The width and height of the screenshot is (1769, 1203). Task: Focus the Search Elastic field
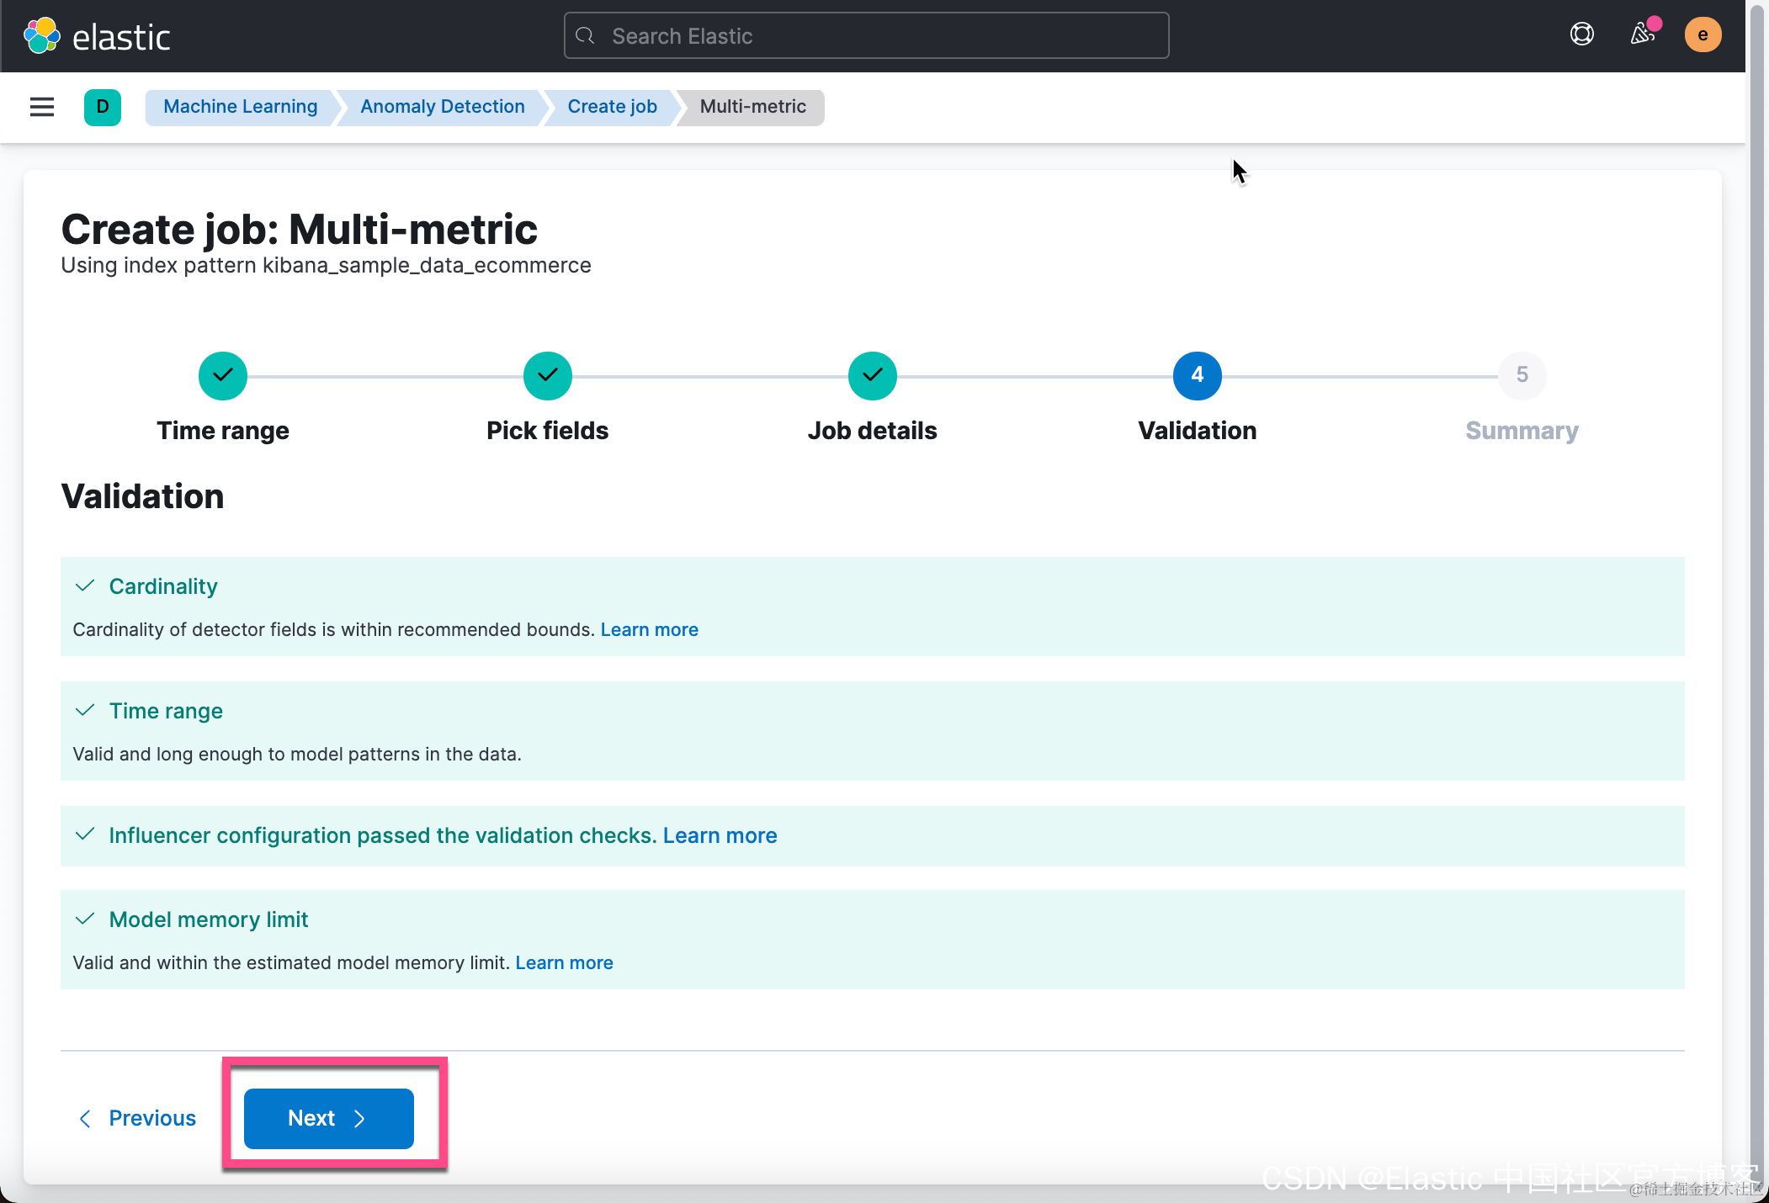(866, 36)
